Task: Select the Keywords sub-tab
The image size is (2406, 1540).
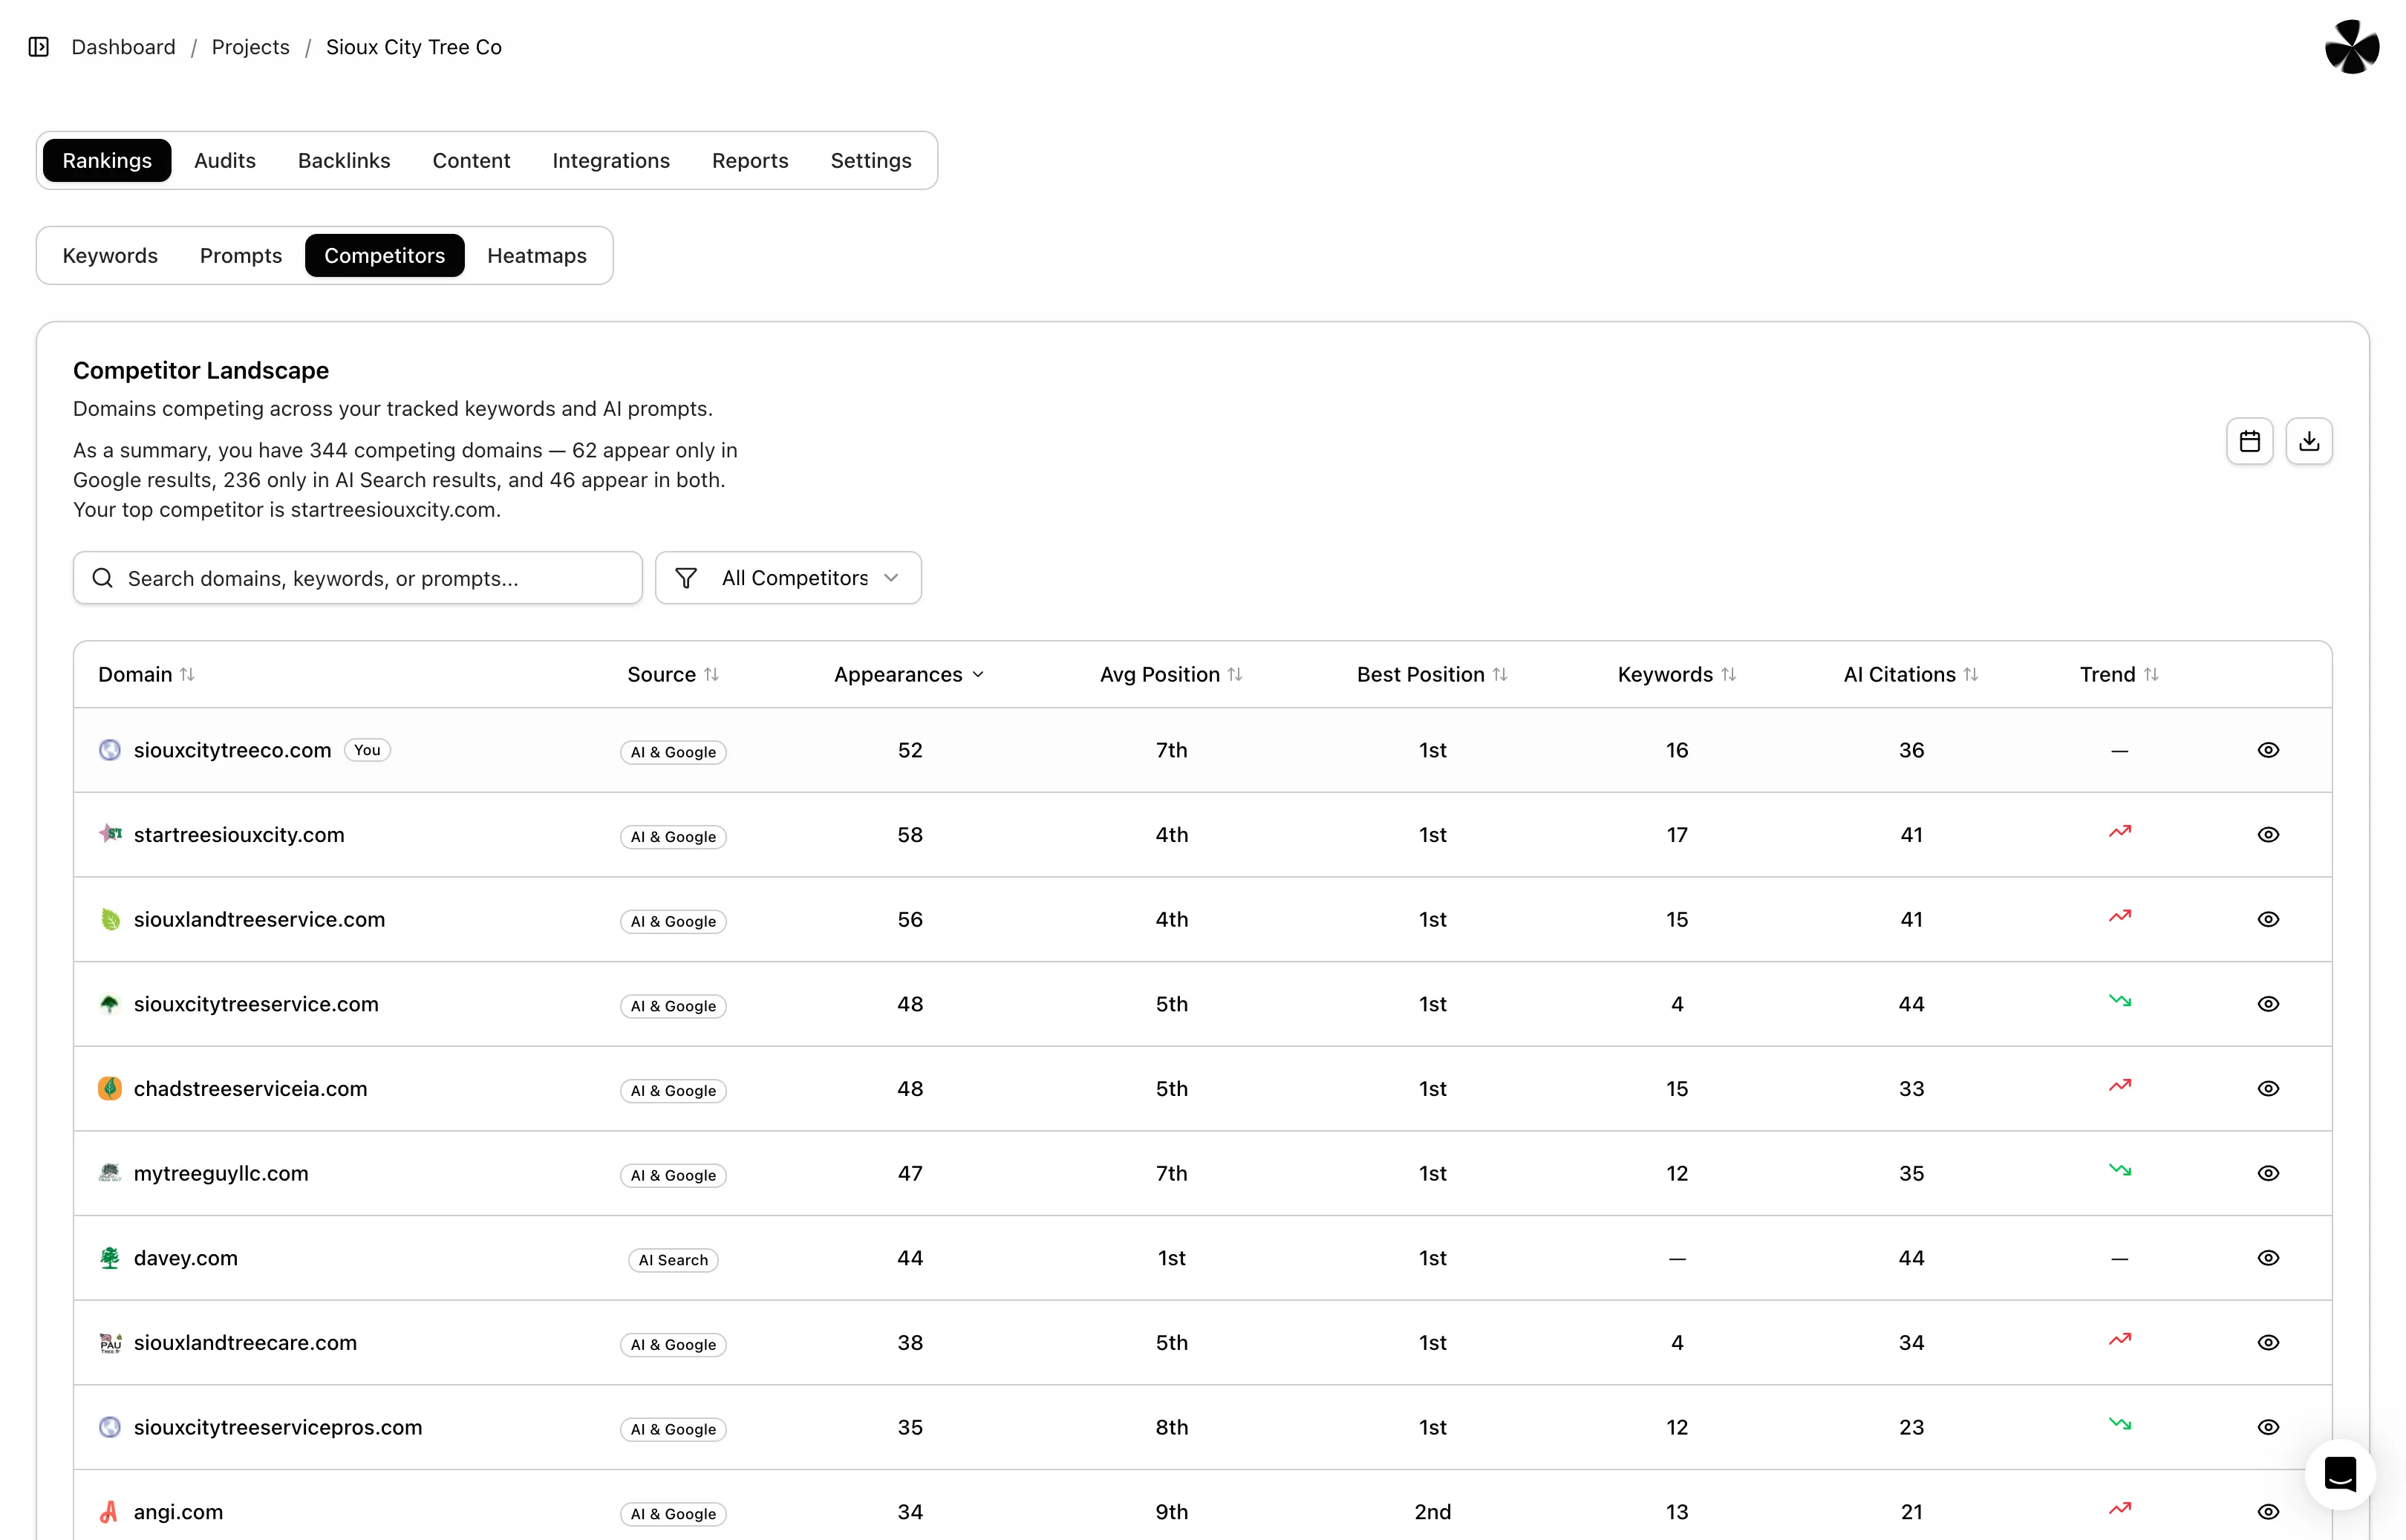Action: pyautogui.click(x=110, y=255)
